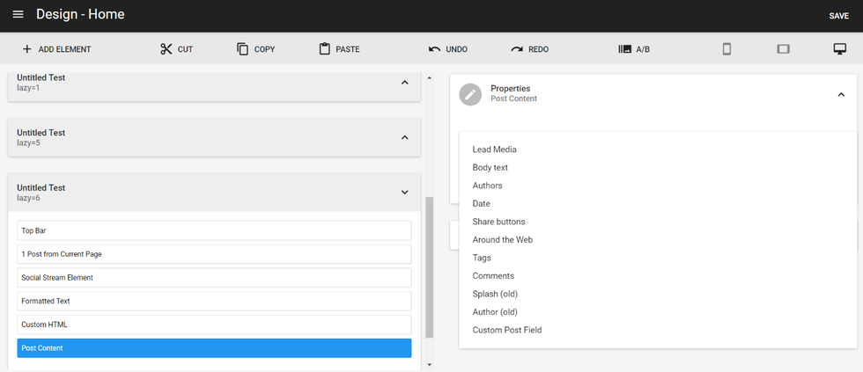This screenshot has height=372, width=863.
Task: Collapse the Properties panel
Action: 840,94
